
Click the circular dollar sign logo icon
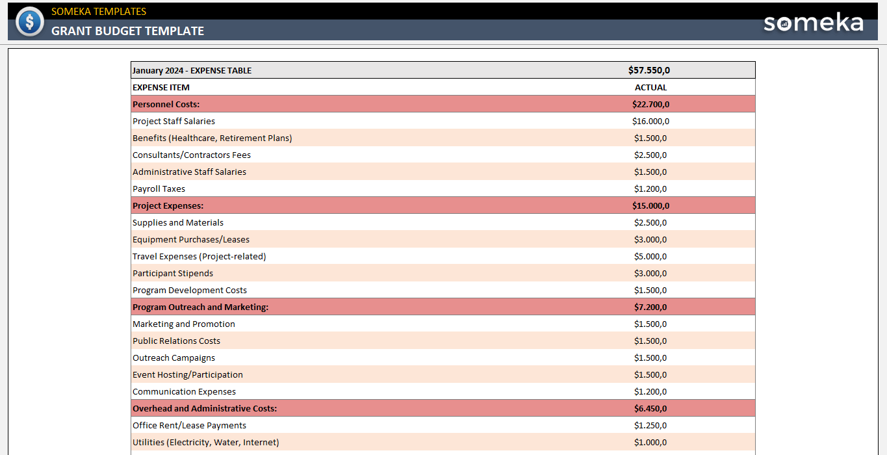pyautogui.click(x=29, y=21)
